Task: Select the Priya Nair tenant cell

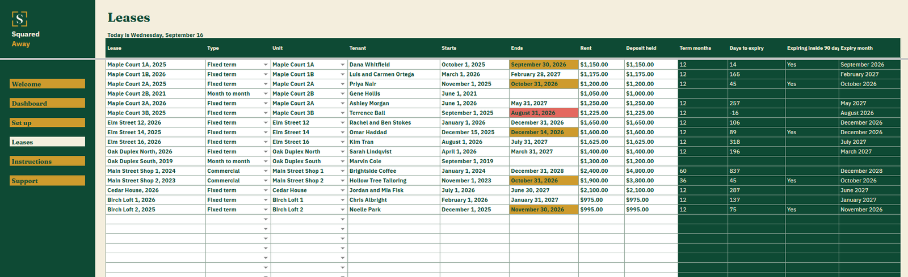Action: tap(394, 84)
